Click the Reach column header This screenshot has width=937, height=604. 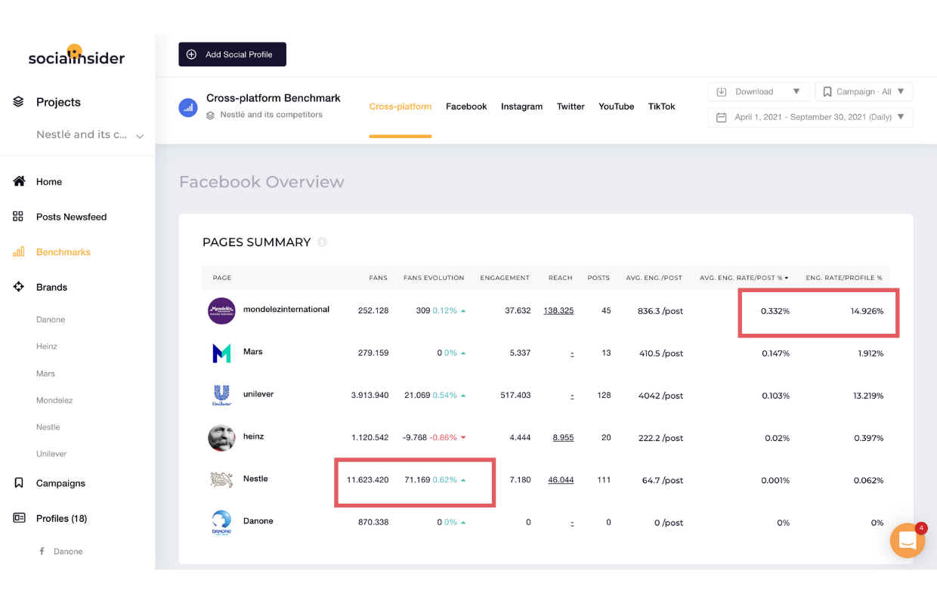561,278
